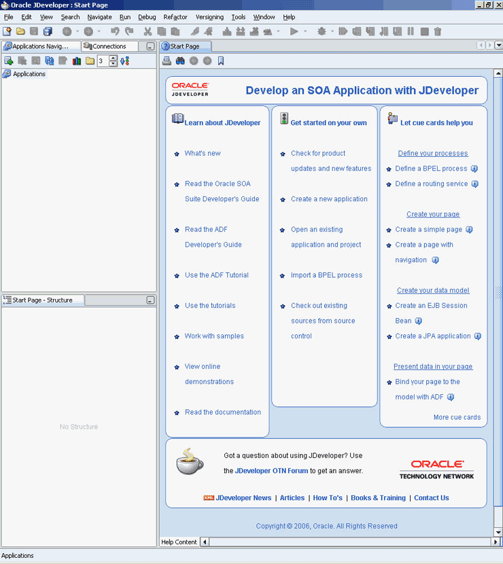Click the More cue cards link
Viewport: 503px width, 564px height.
[457, 417]
